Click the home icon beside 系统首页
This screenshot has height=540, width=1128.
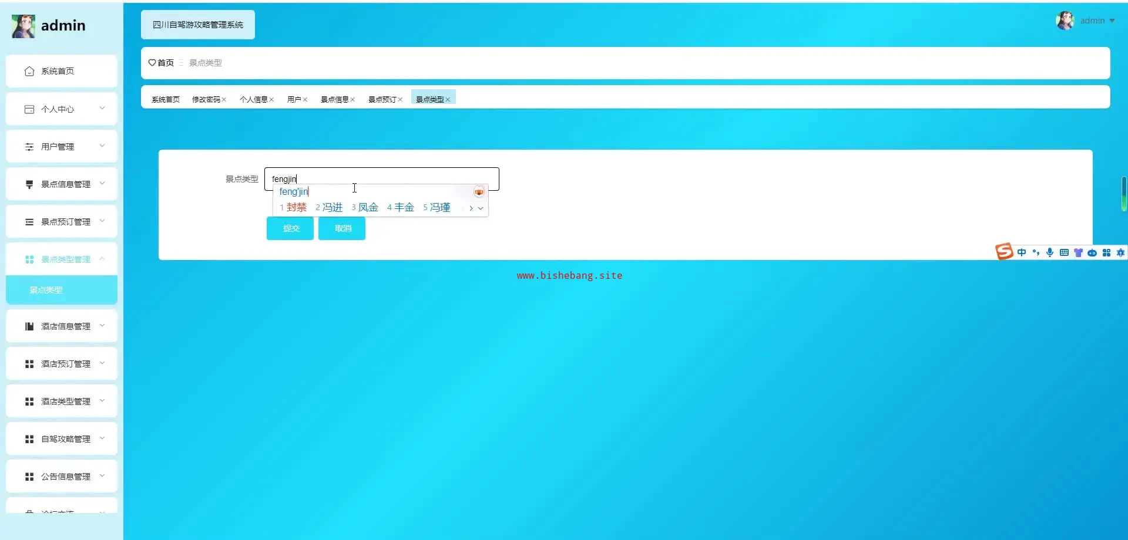[x=29, y=71]
